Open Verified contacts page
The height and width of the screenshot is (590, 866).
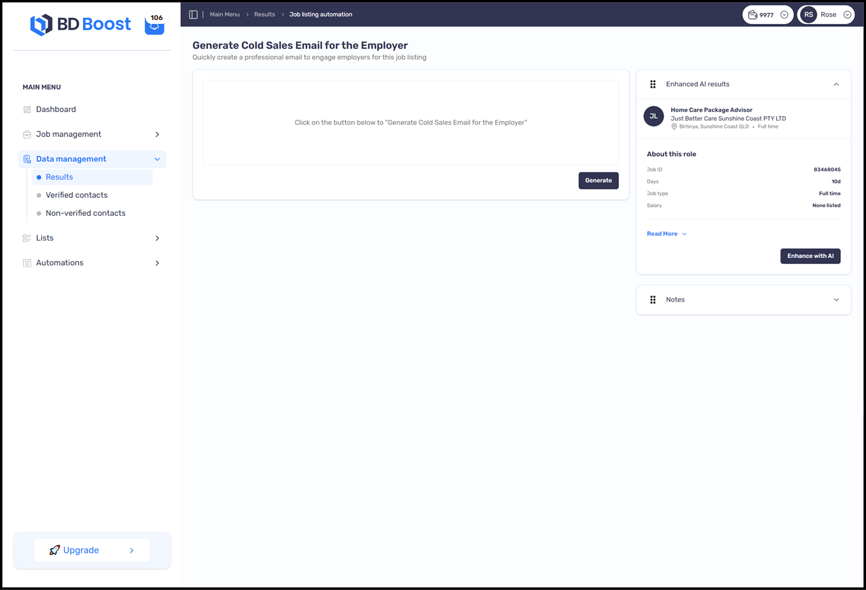[76, 195]
